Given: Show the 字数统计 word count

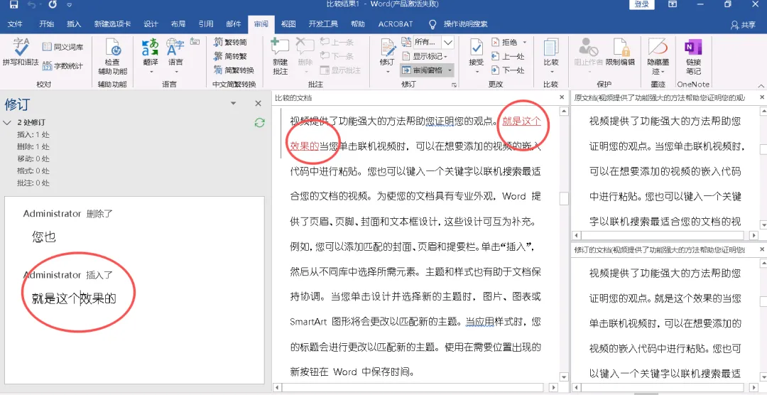Looking at the screenshot, I should [62, 65].
